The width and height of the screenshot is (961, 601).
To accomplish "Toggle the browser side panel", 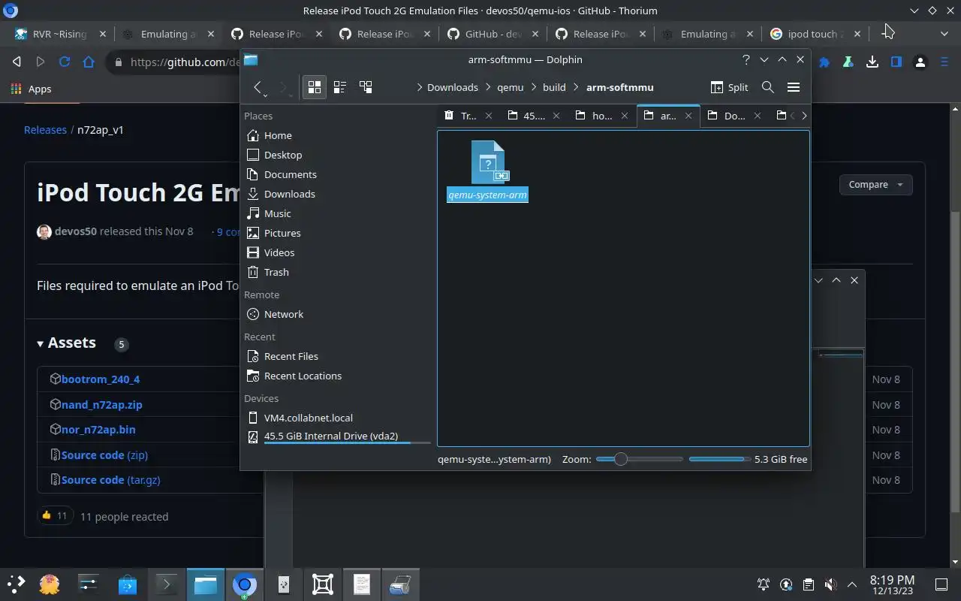I will [896, 62].
